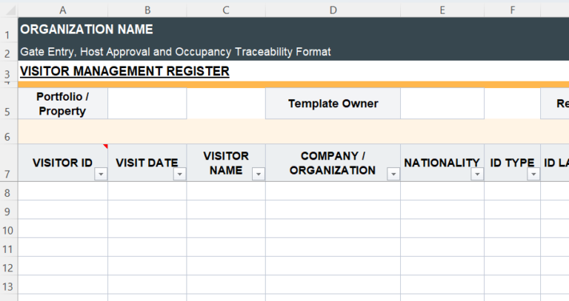Click the VISITOR NAME header cell text

(x=226, y=163)
